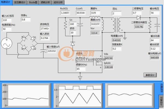Click the 二极管反向耐压 indicator value

(139, 27)
